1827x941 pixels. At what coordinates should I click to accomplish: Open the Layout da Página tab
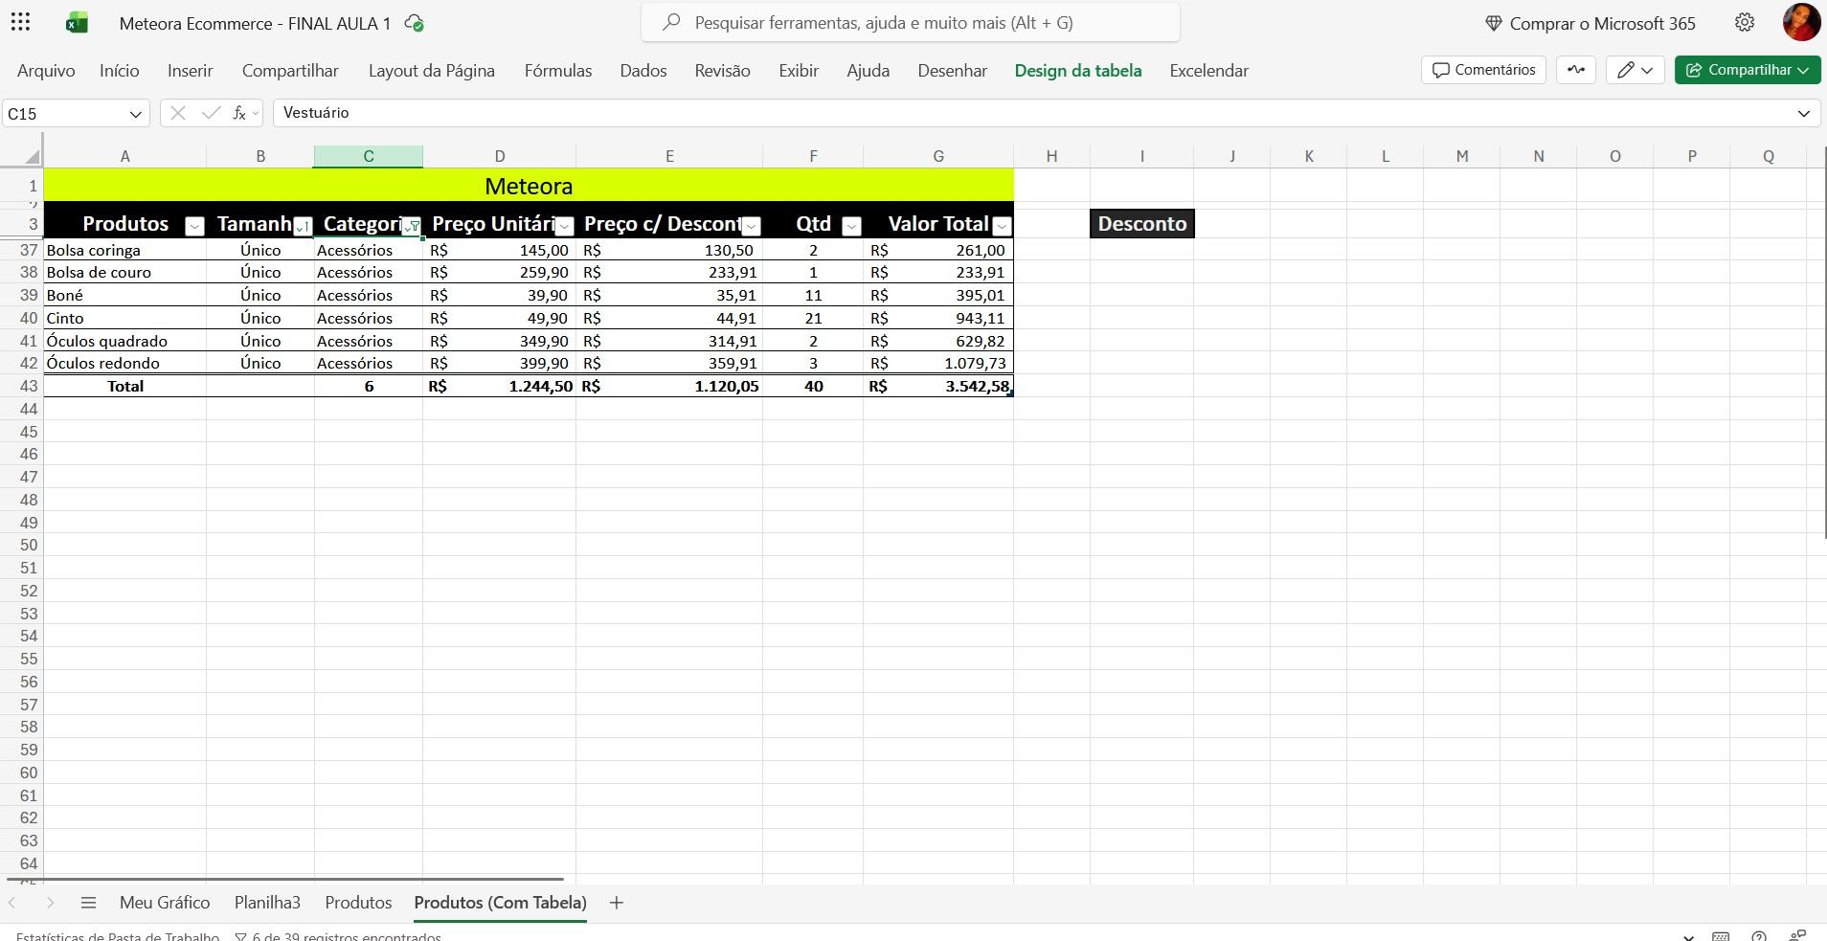(x=432, y=71)
